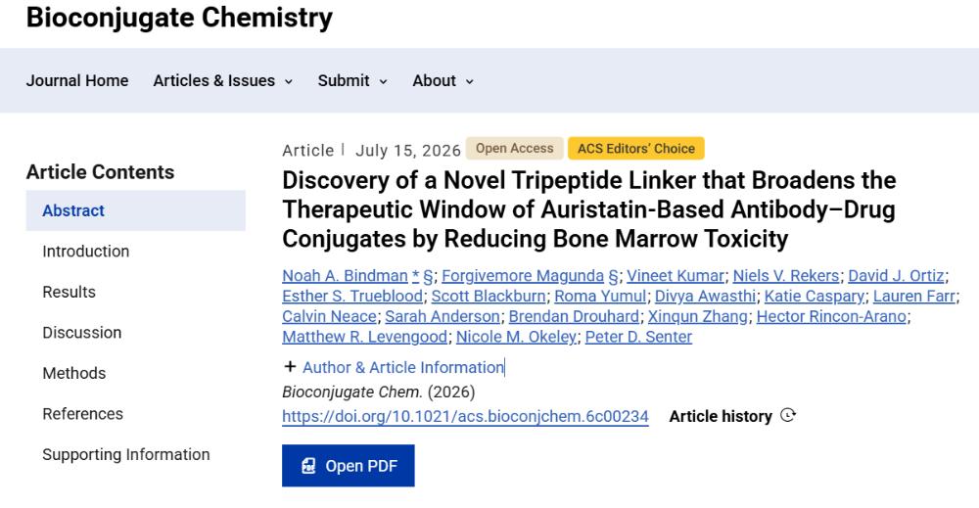Image resolution: width=979 pixels, height=508 pixels.
Task: Open author Nicole M. Okeley link
Action: click(x=516, y=337)
